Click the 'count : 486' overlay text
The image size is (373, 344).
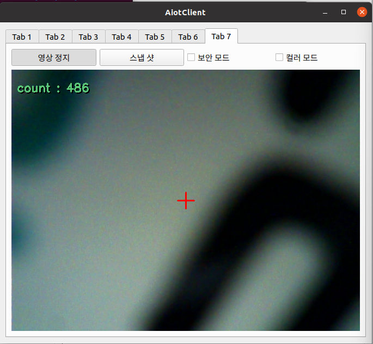click(x=53, y=88)
